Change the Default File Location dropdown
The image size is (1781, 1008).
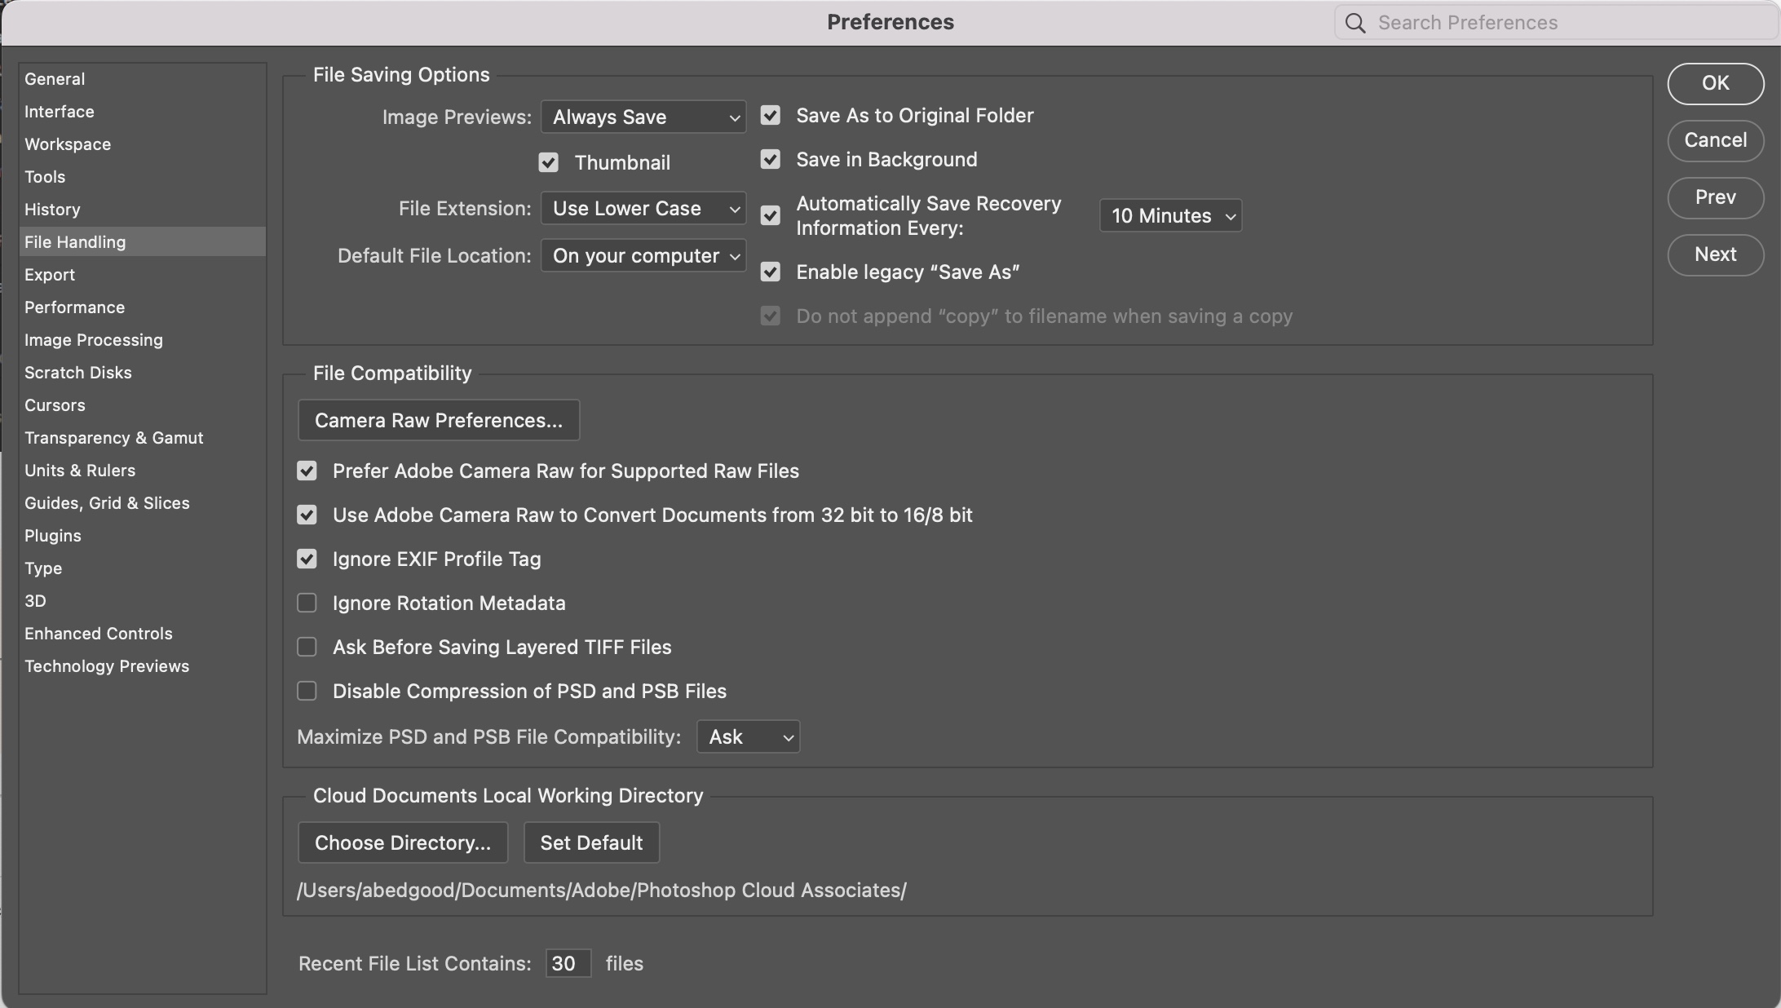643,255
